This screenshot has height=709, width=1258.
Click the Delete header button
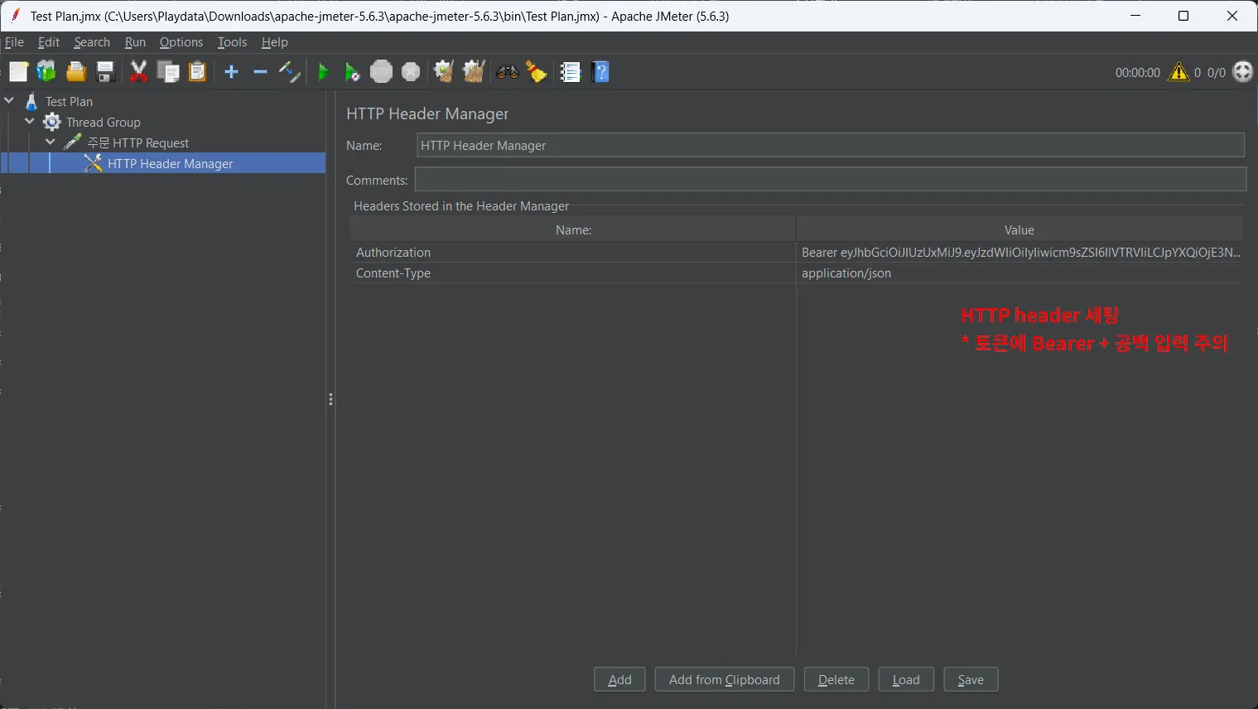[x=836, y=679]
